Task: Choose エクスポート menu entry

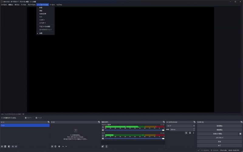Action: point(45,23)
